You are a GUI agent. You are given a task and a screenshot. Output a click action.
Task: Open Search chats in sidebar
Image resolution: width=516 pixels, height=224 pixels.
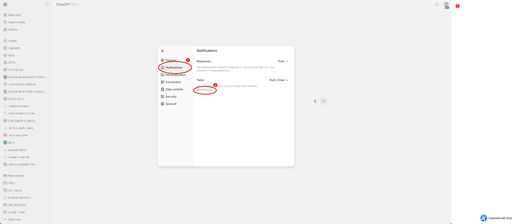pyautogui.click(x=17, y=22)
